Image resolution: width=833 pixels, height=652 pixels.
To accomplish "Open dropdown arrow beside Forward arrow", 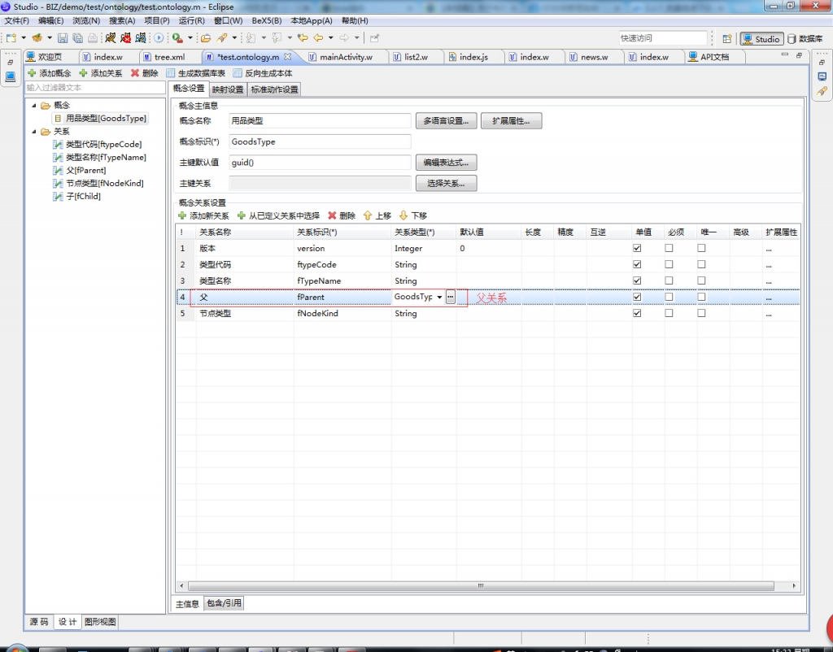I will click(x=356, y=38).
